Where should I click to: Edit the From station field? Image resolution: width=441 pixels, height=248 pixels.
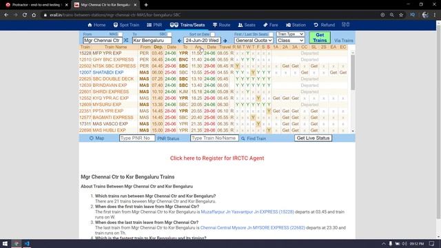[x=103, y=41]
